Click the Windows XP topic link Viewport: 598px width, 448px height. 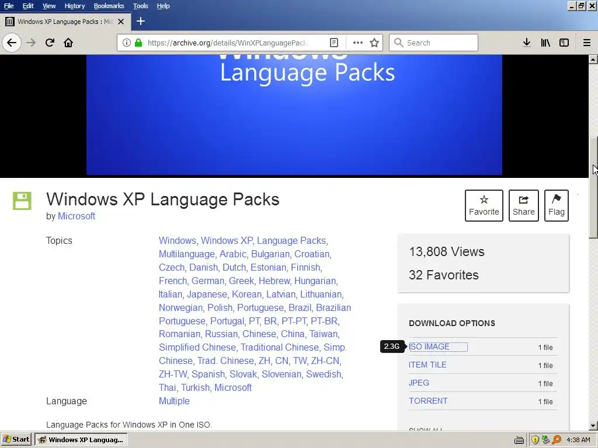click(x=227, y=241)
